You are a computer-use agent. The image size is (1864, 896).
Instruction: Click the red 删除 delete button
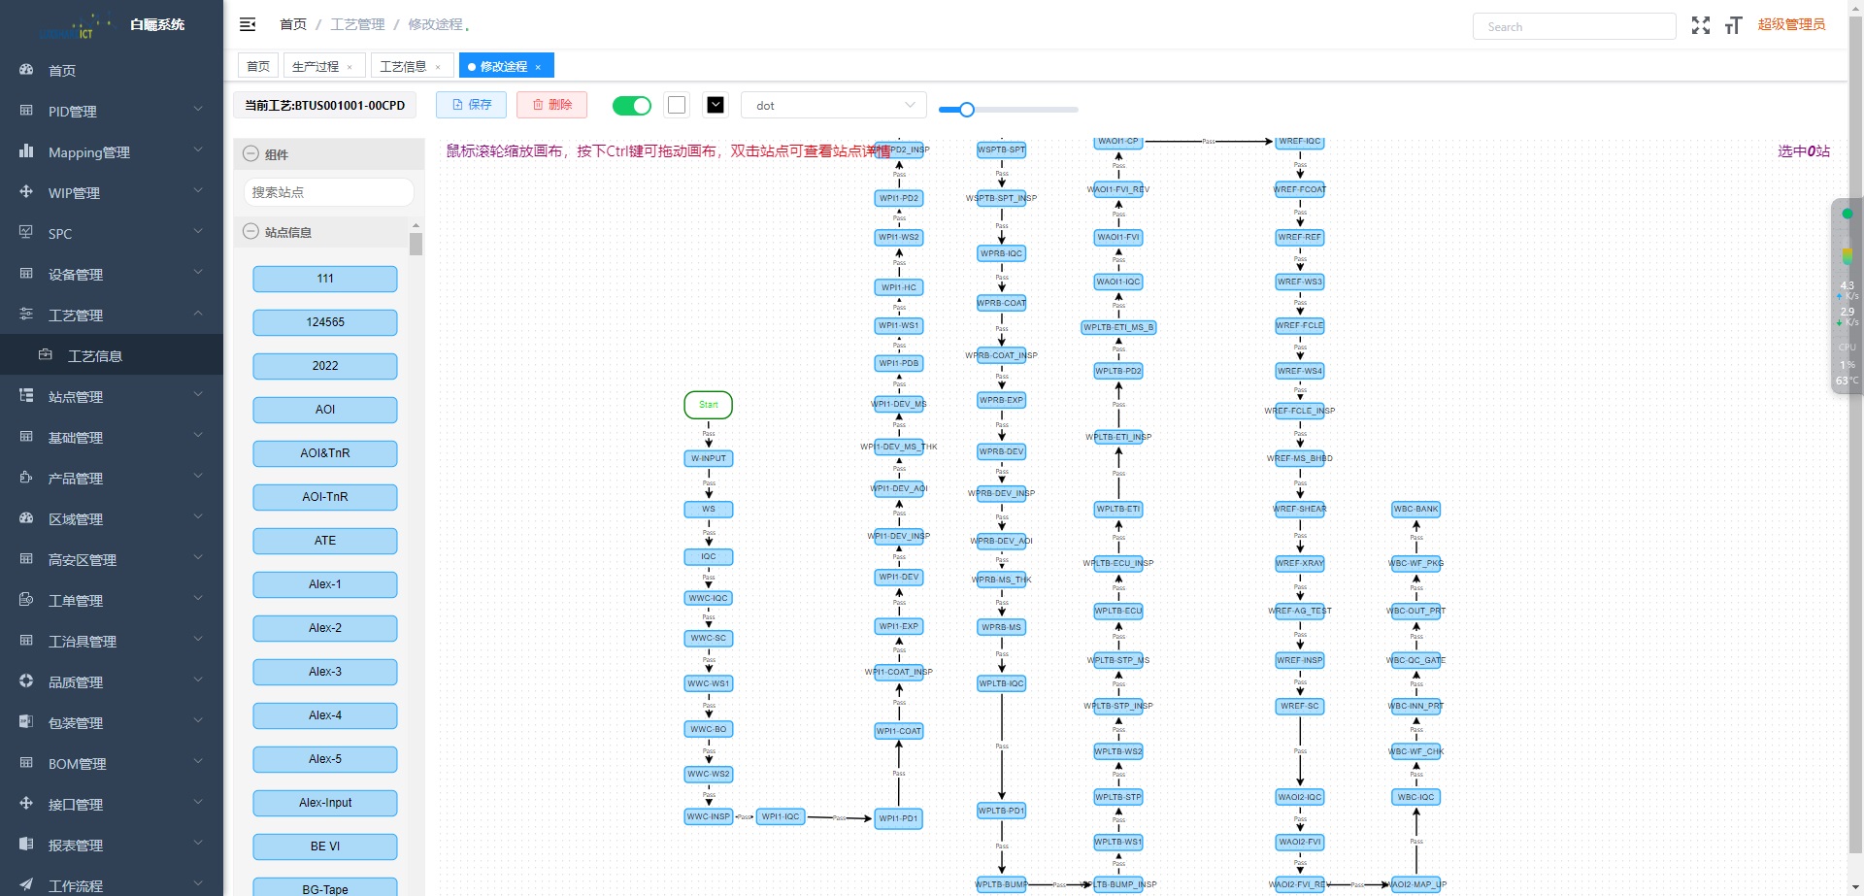(551, 105)
